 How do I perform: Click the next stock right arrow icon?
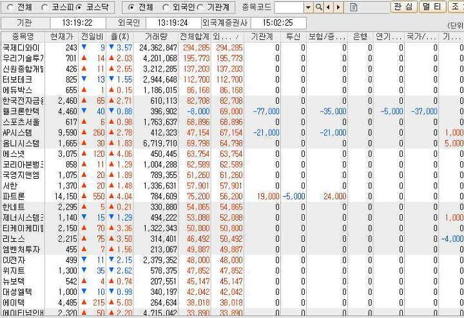click(338, 7)
